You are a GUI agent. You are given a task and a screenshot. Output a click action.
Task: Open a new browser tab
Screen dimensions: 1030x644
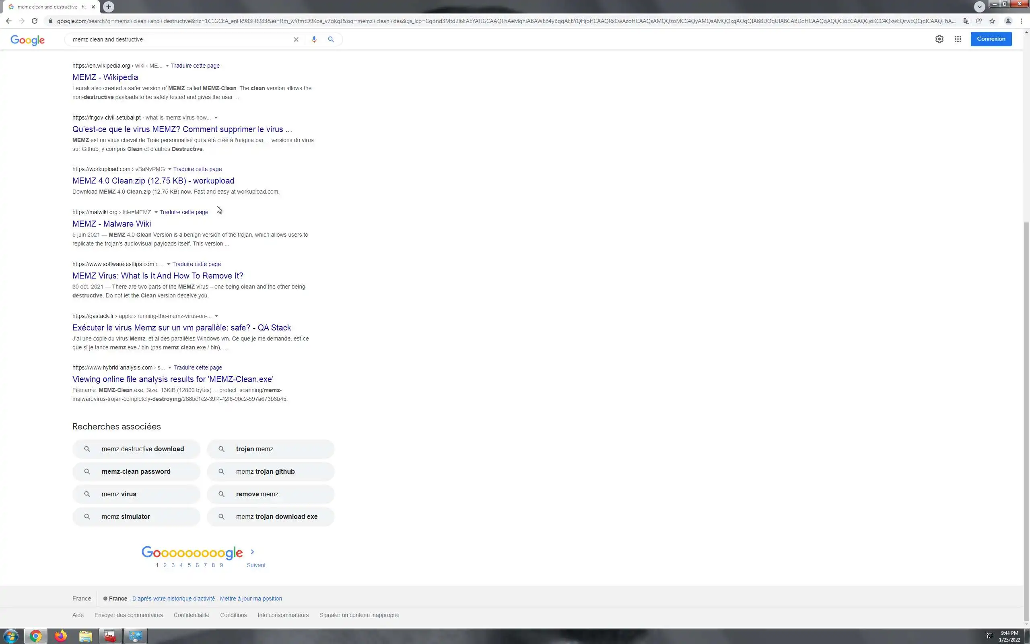tap(109, 7)
